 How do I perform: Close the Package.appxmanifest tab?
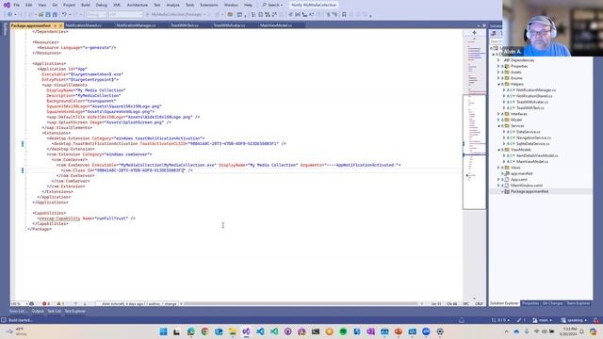[60, 25]
